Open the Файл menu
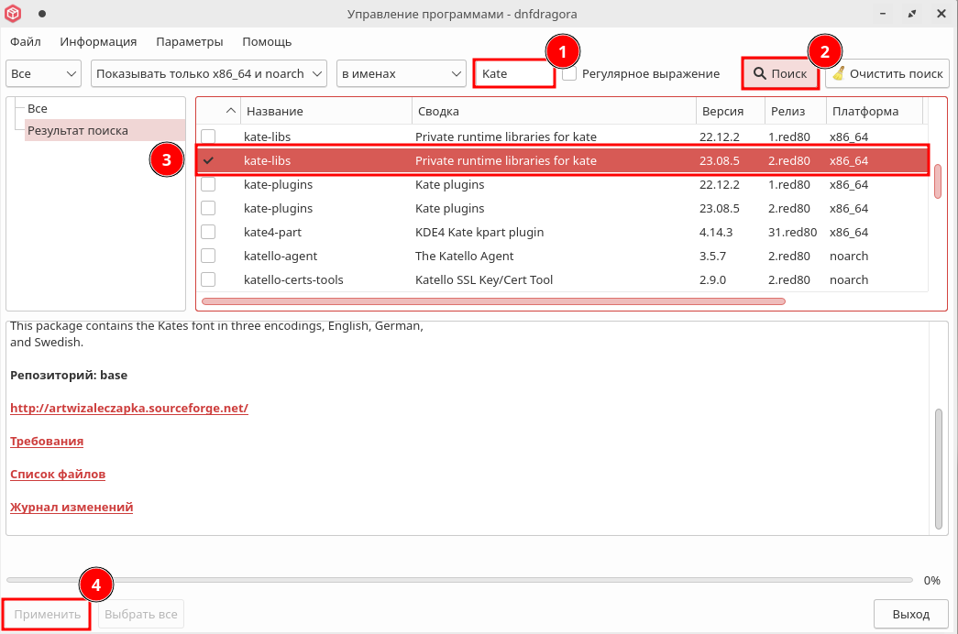 26,41
